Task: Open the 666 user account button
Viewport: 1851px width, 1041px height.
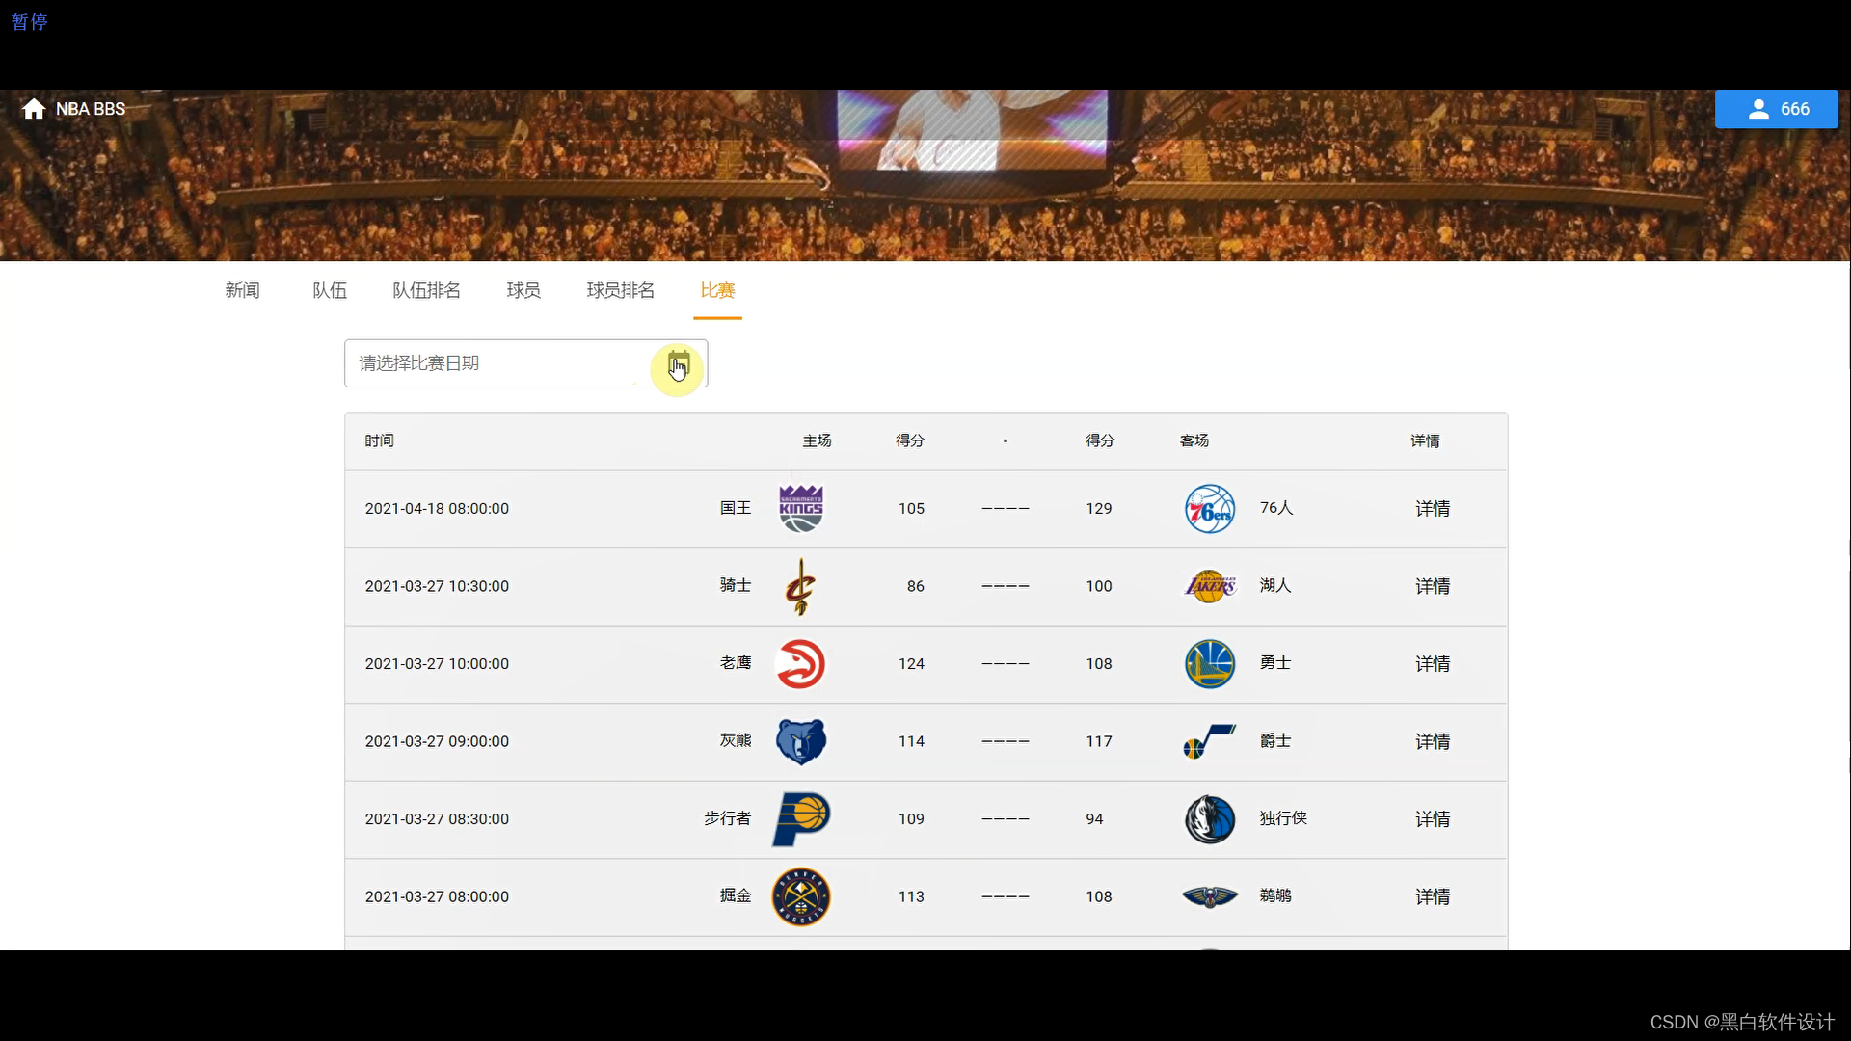Action: click(x=1776, y=109)
